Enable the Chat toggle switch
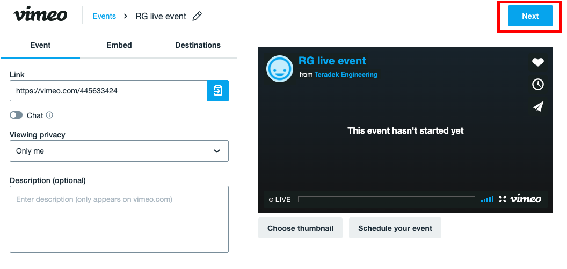This screenshot has height=269, width=567. pos(16,115)
